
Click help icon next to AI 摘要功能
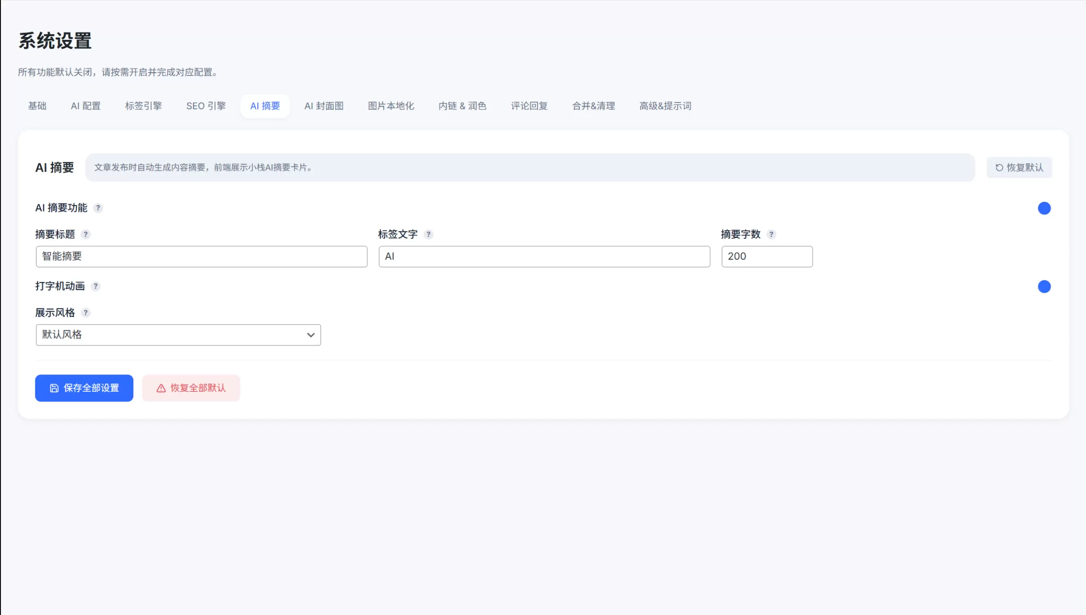(x=98, y=208)
